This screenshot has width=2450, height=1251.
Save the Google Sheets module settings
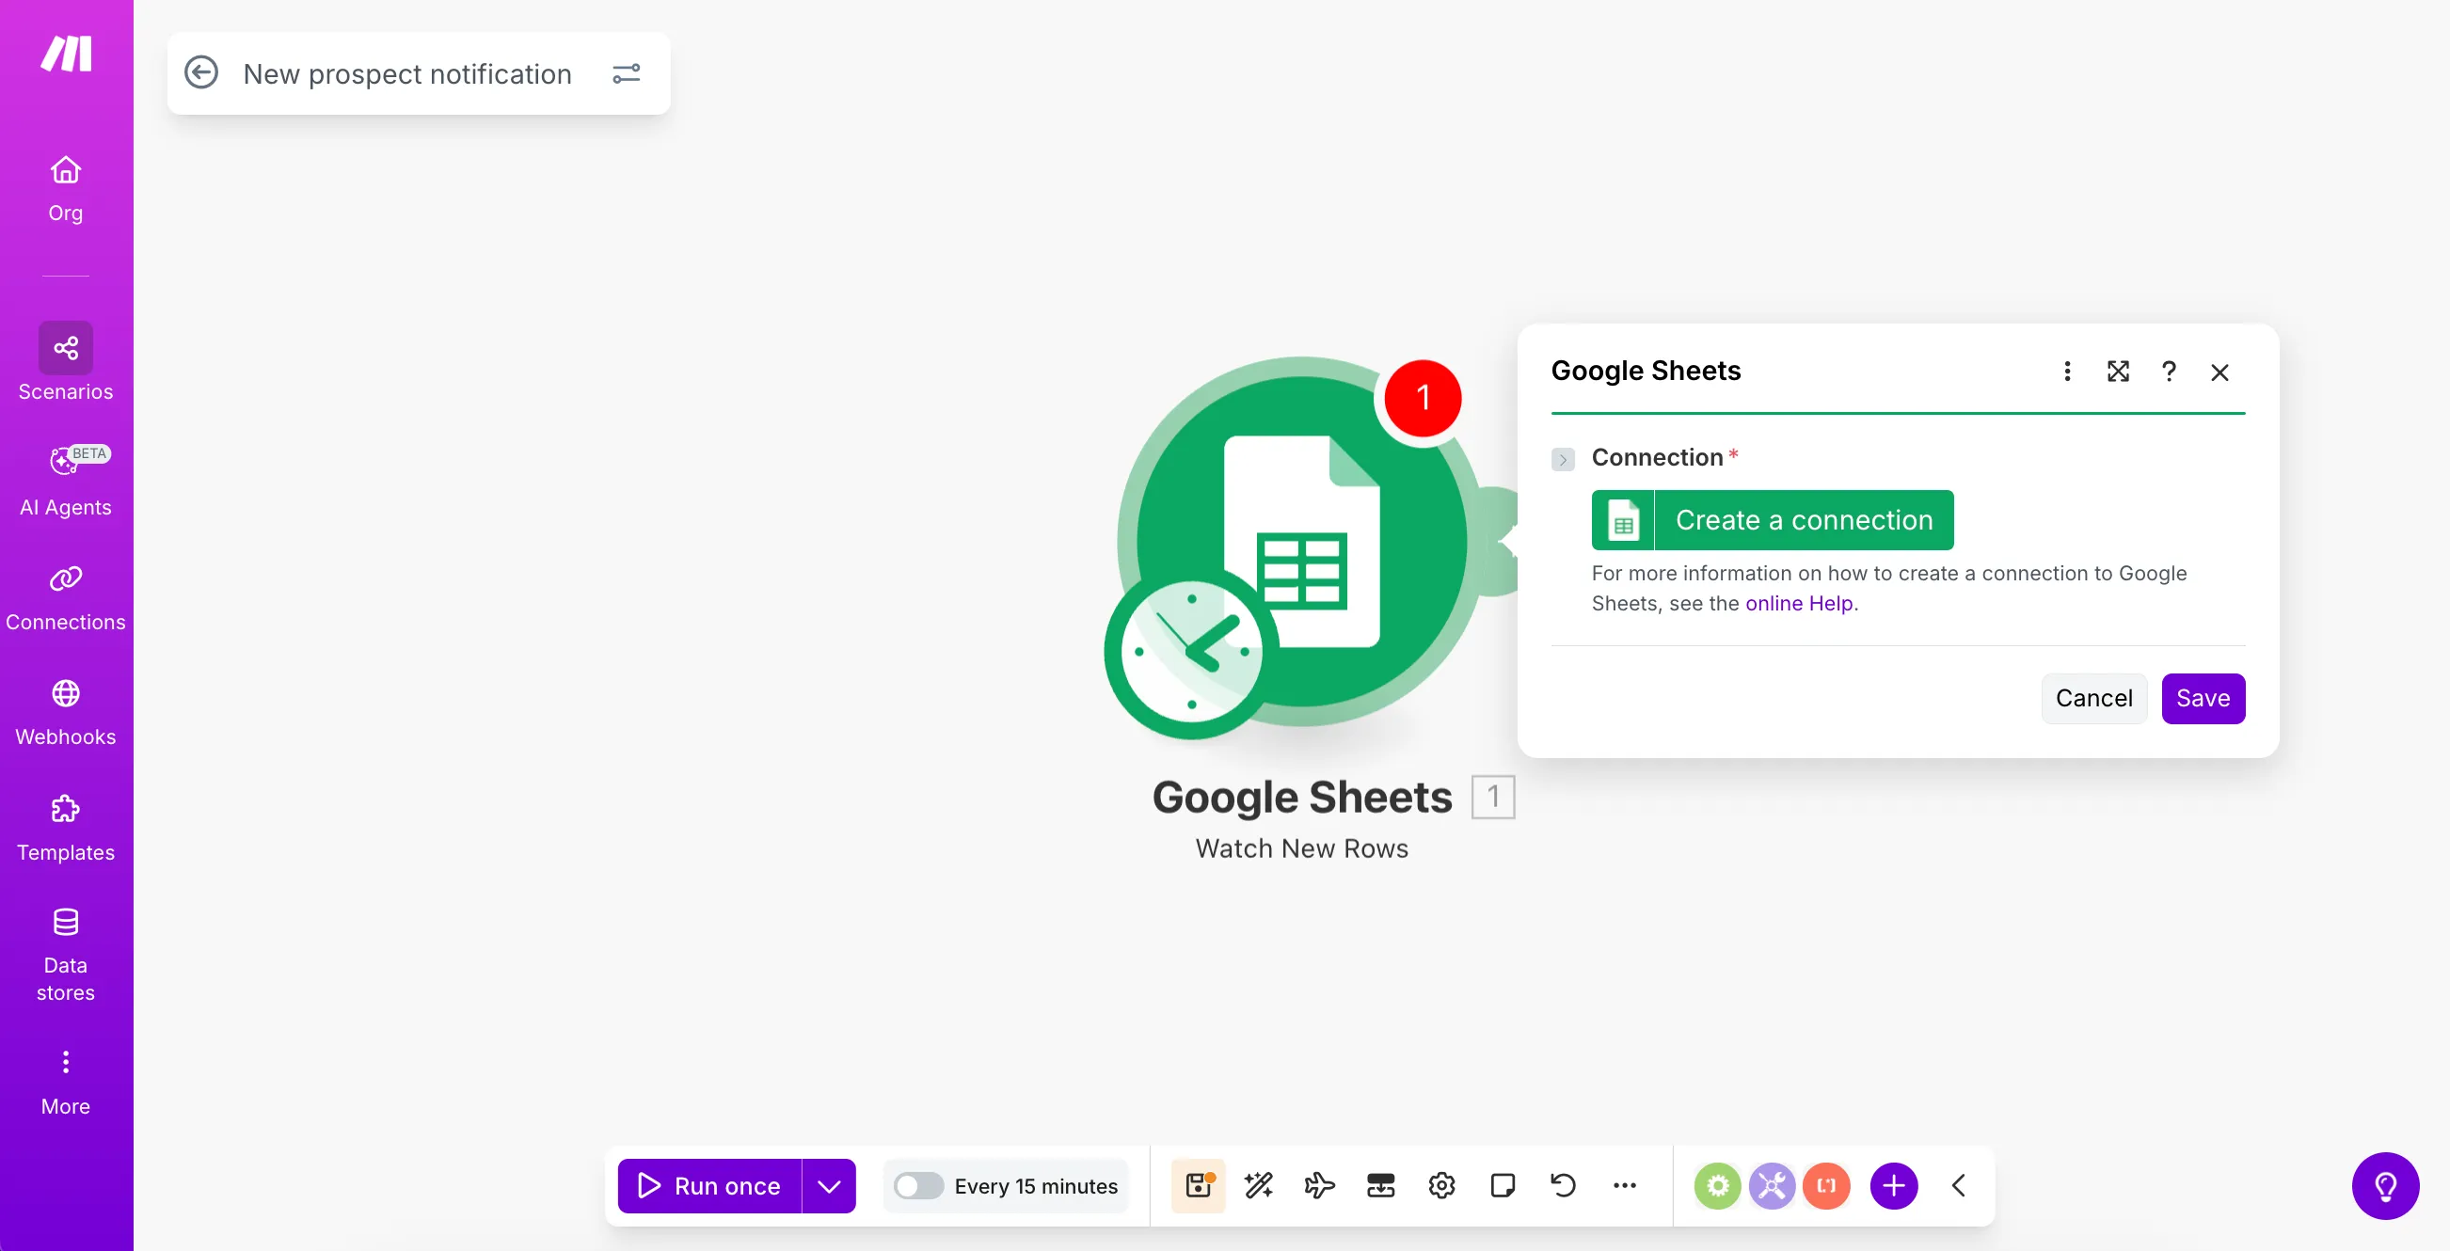pyautogui.click(x=2203, y=699)
